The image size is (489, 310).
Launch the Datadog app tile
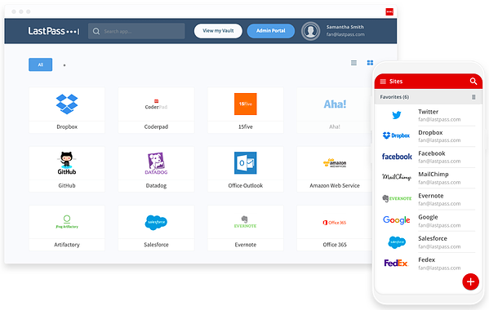(156, 169)
